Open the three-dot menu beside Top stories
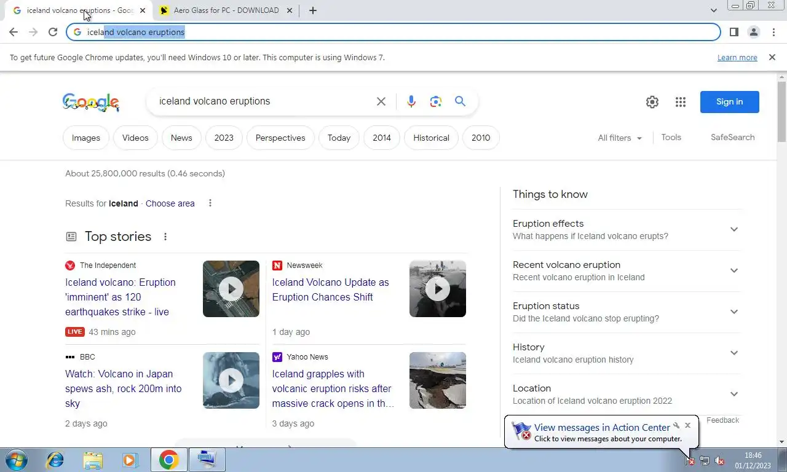 (165, 237)
